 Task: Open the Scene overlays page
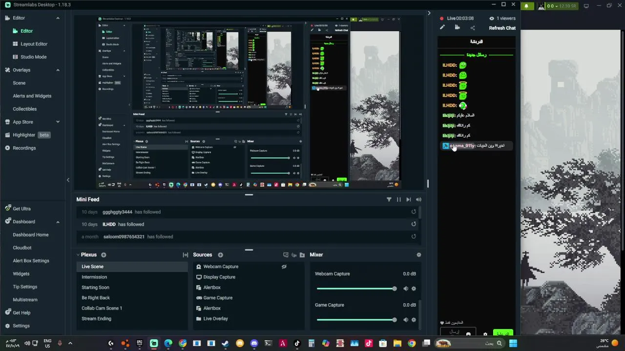[x=19, y=83]
